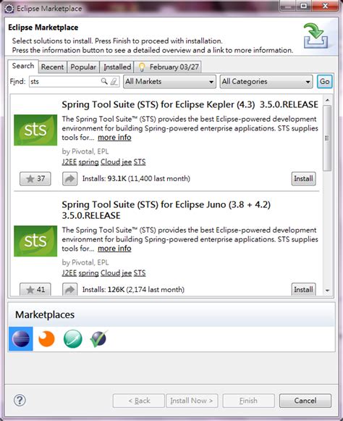The width and height of the screenshot is (343, 421).
Task: Share the Kepler STS entry via arrow icon
Action: 69,178
